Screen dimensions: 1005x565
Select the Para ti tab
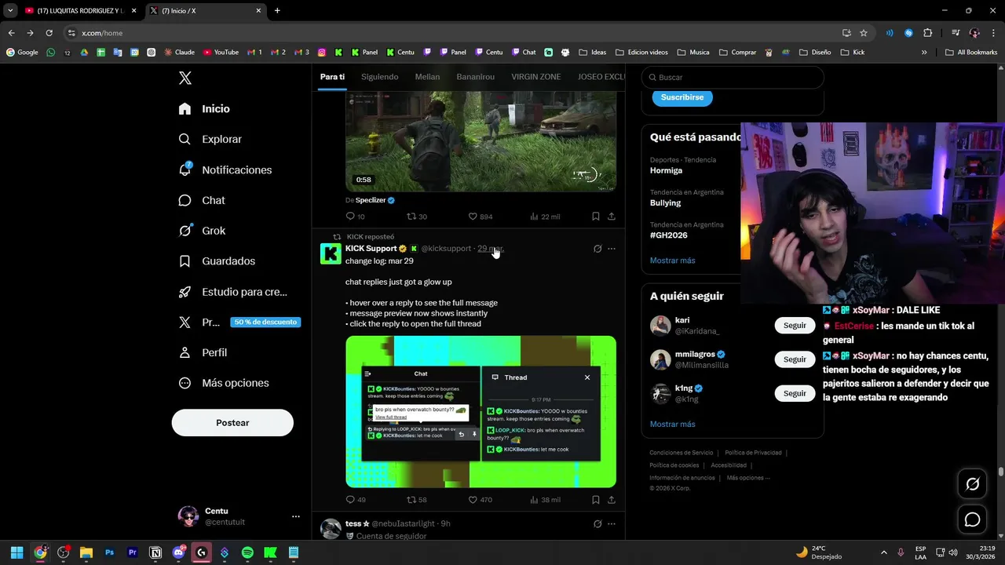pos(332,77)
